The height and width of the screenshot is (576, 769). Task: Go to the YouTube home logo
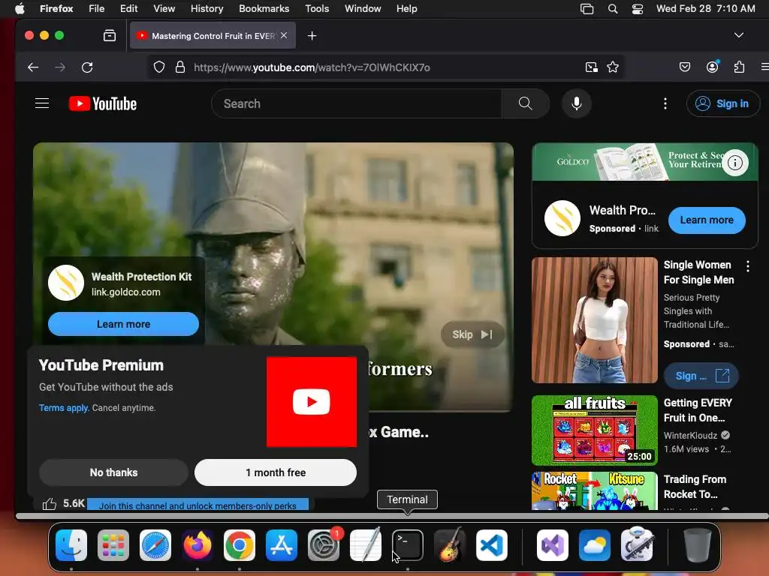coord(102,103)
